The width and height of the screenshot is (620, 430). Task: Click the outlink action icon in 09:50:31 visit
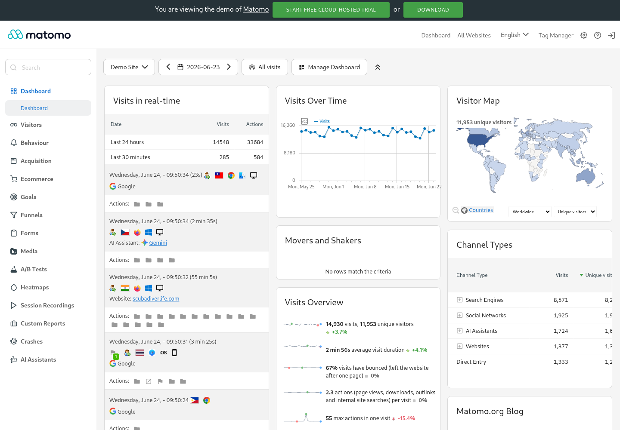click(x=149, y=381)
